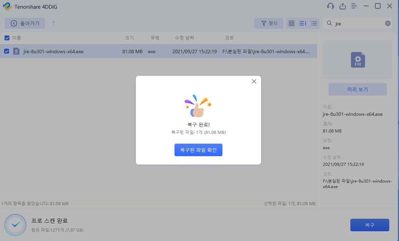Click the scan complete checkmark icon
The image size is (399, 241).
[16, 225]
